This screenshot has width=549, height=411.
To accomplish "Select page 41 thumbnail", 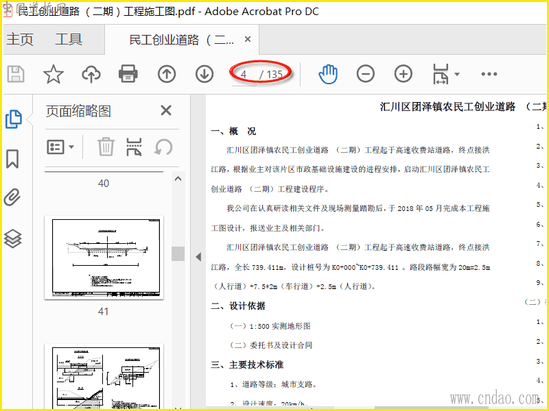I will [x=104, y=258].
